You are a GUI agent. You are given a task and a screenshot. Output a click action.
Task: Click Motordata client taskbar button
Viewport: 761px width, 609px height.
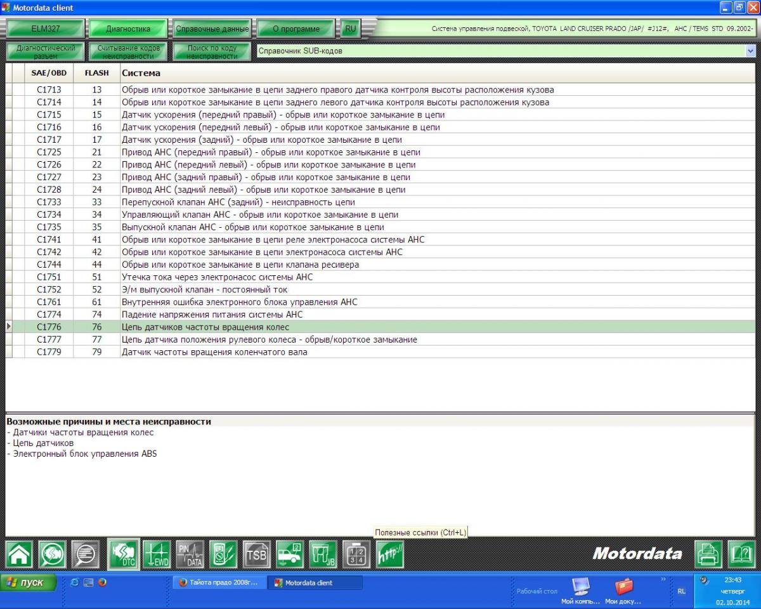coord(315,583)
